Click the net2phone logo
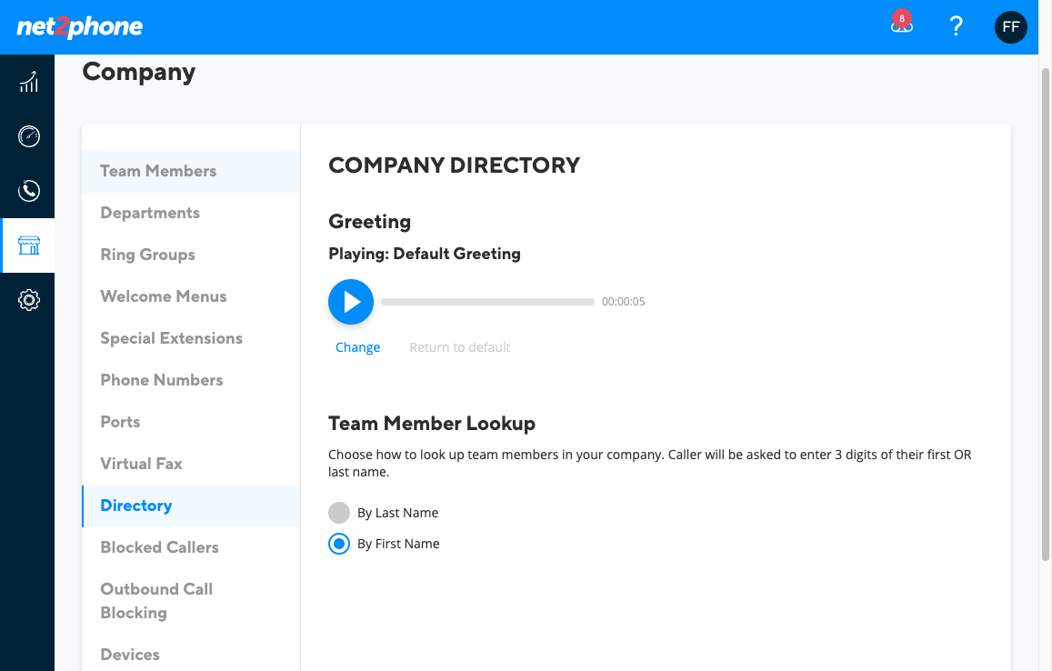Image resolution: width=1052 pixels, height=671 pixels. click(79, 27)
